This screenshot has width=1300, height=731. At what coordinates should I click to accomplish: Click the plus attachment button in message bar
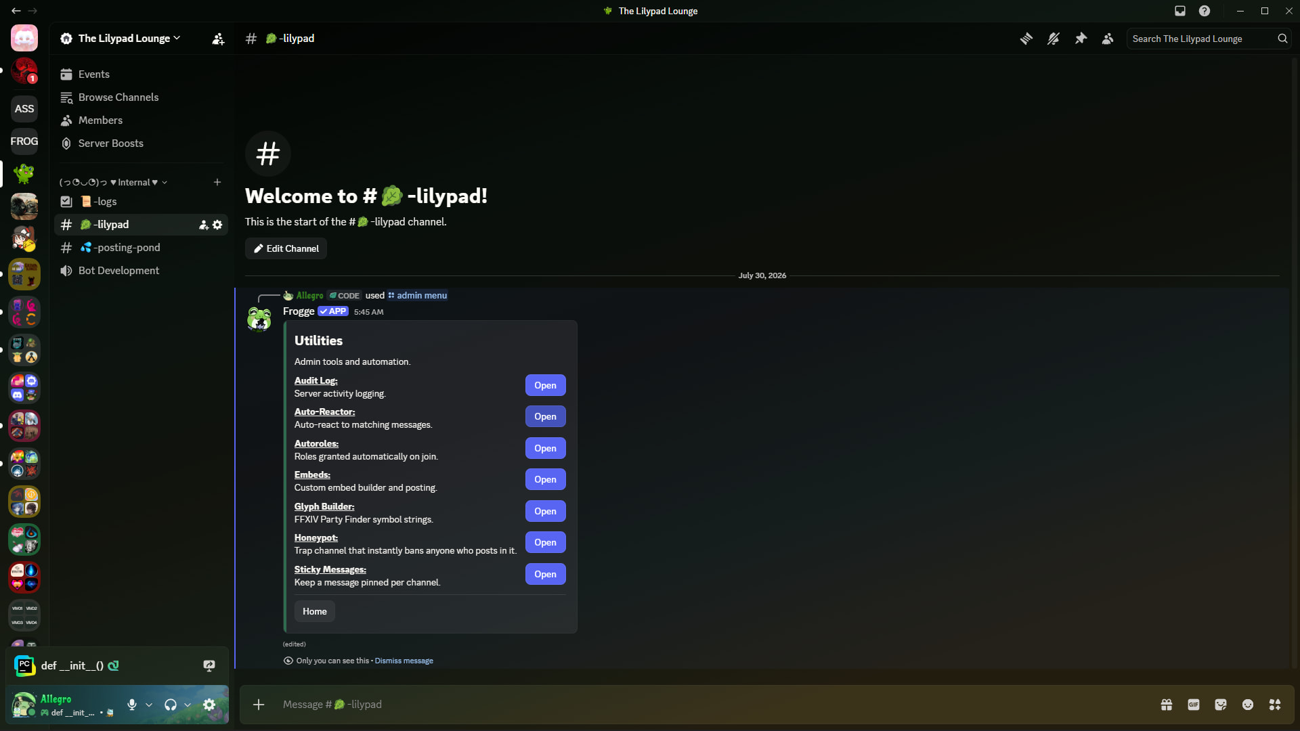point(259,705)
